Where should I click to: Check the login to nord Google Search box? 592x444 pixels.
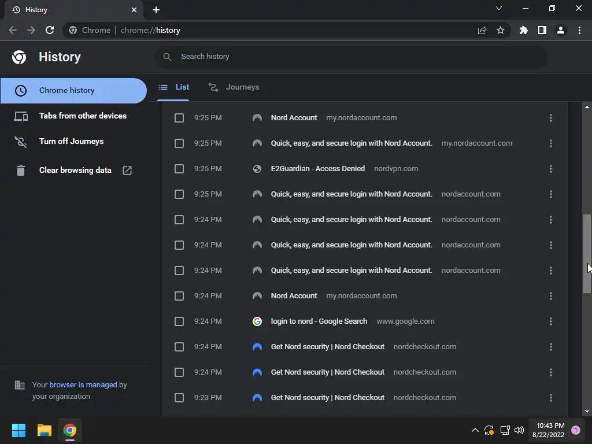[x=179, y=321]
